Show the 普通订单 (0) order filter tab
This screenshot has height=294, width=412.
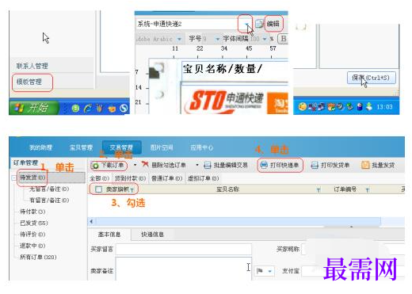pyautogui.click(x=167, y=178)
